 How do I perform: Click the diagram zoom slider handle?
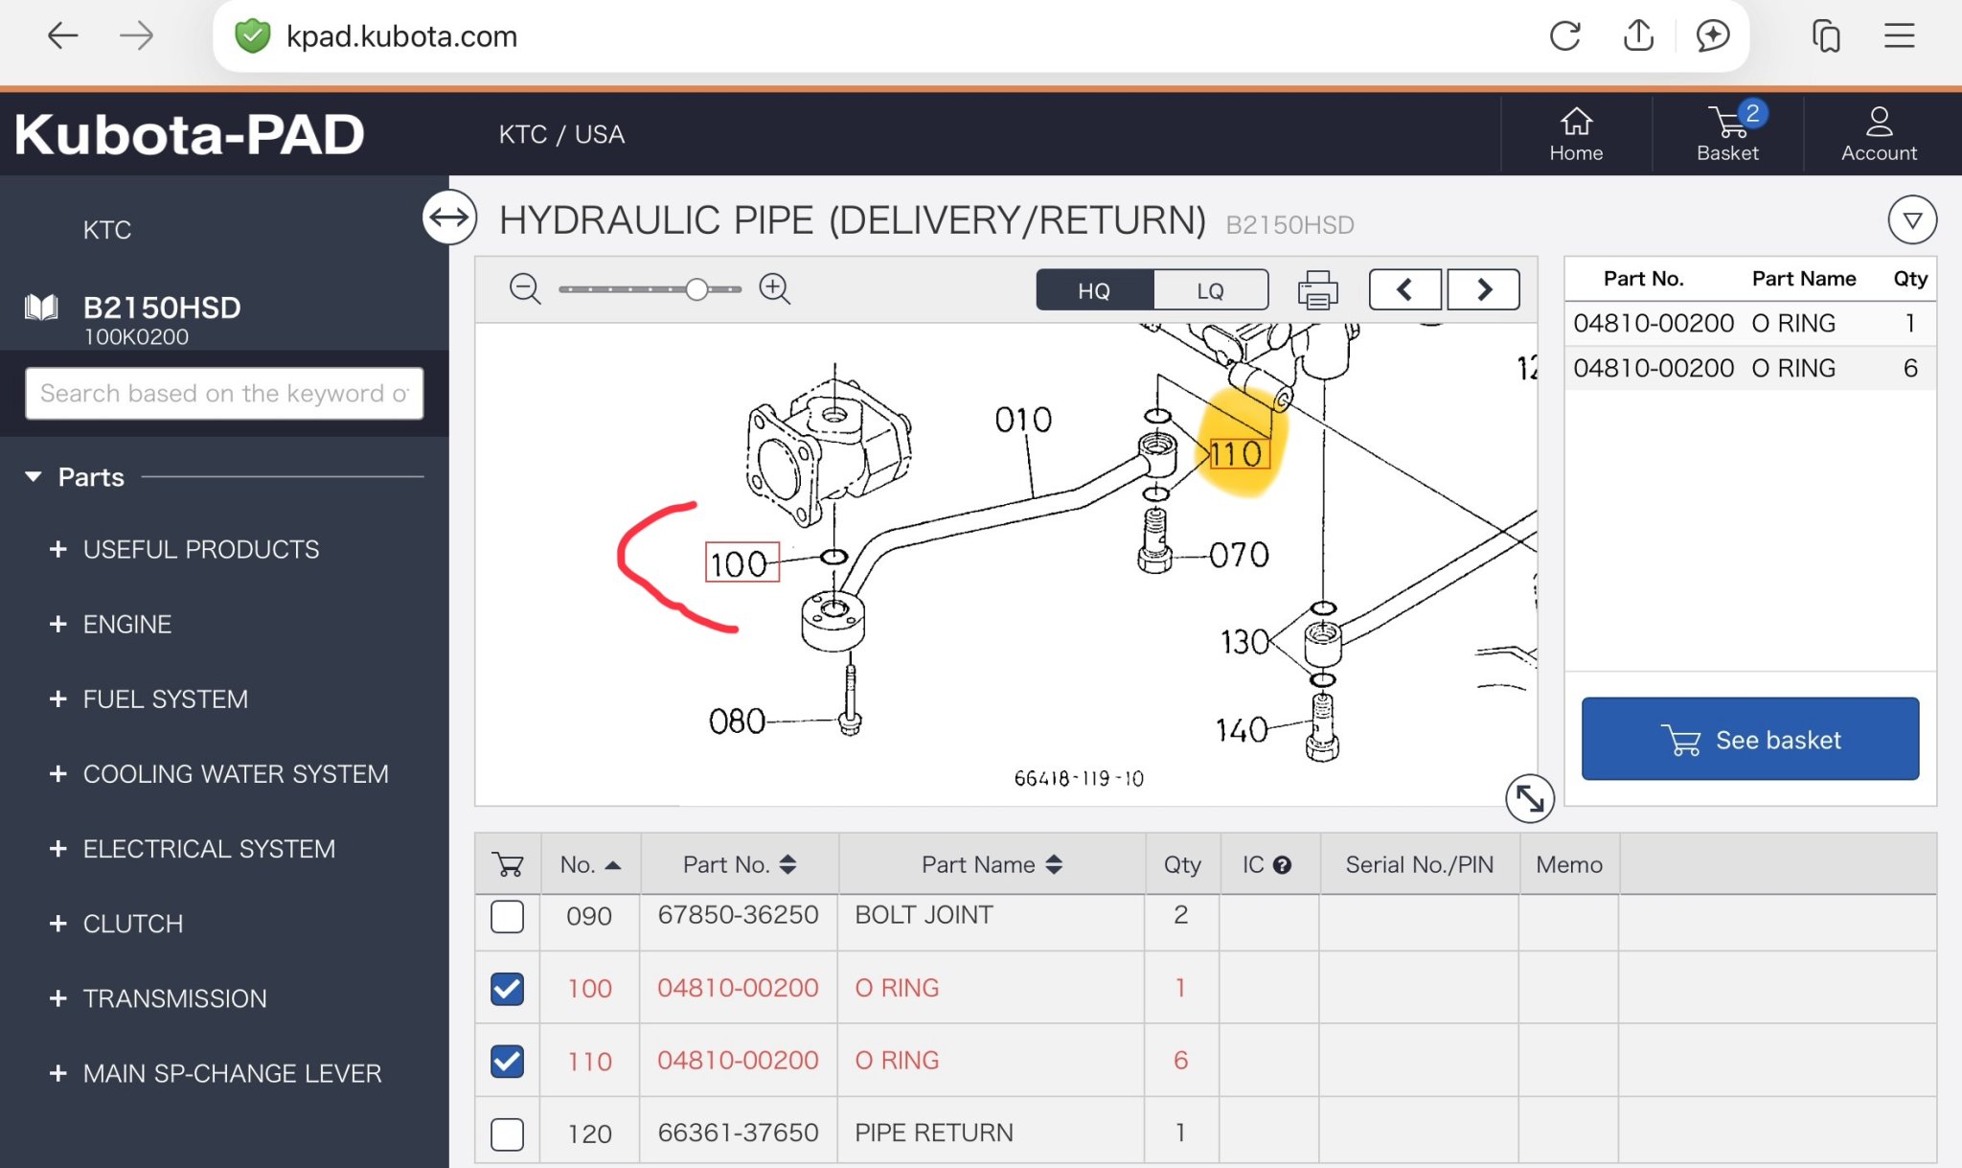tap(697, 288)
